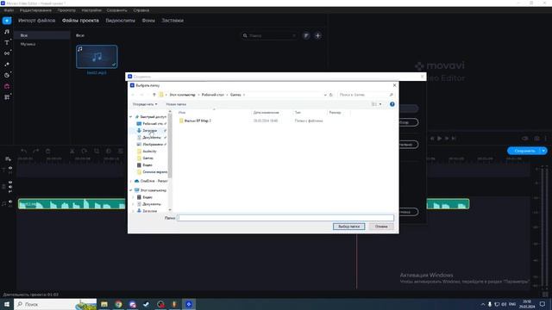This screenshot has height=310, width=552.
Task: Click the plus icon beside media search
Action: pyautogui.click(x=317, y=35)
